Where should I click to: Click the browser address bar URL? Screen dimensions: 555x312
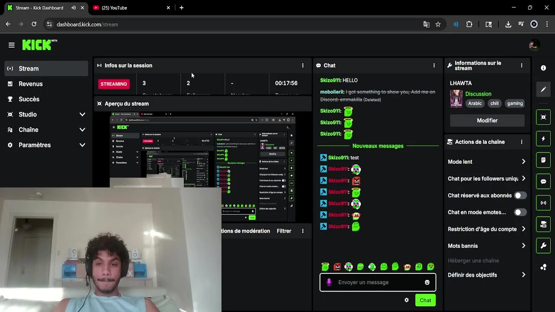(x=87, y=24)
